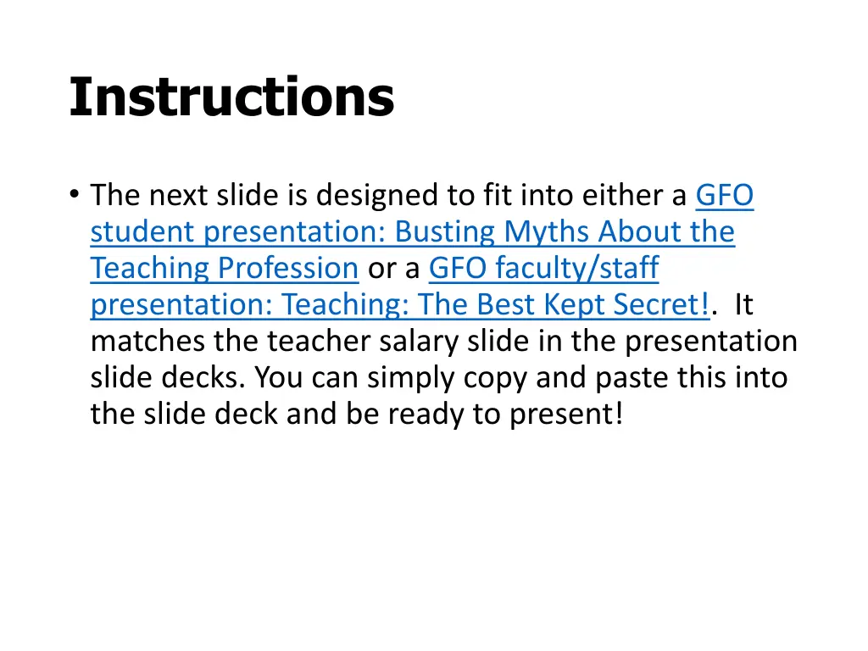The width and height of the screenshot is (868, 651).
Task: Click the "Instructions" slide title
Action: click(x=231, y=97)
